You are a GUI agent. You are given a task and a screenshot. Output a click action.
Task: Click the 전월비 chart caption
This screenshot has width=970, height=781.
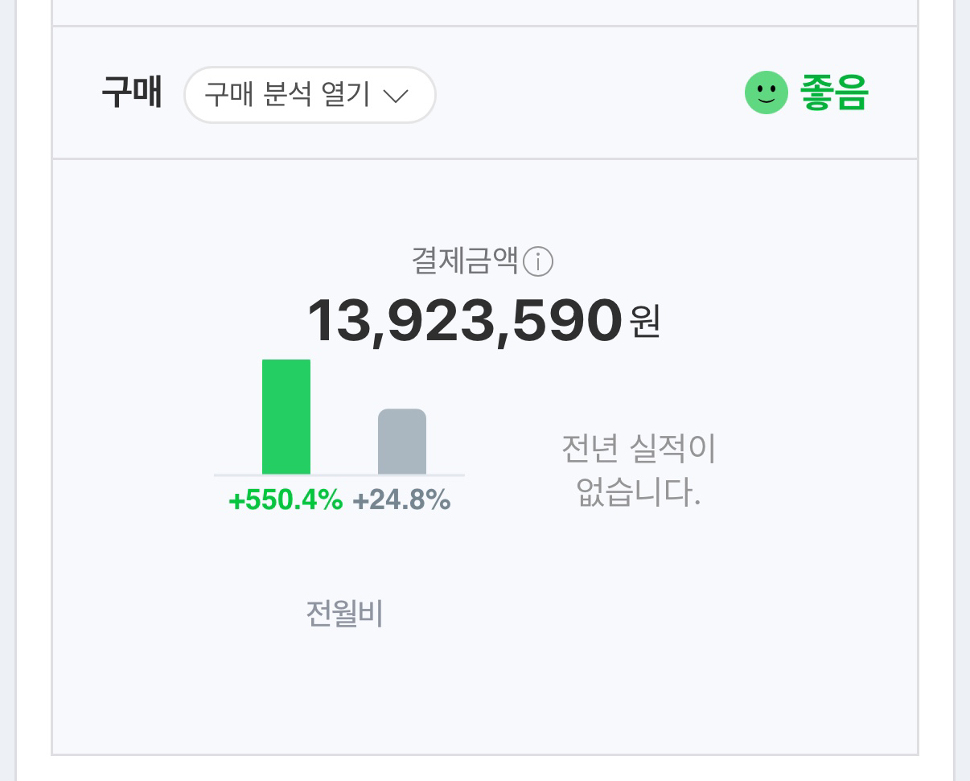tap(344, 614)
